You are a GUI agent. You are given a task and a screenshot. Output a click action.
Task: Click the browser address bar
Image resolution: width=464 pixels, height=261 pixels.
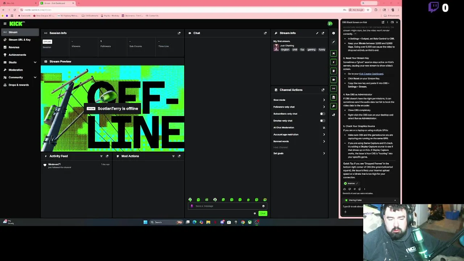pyautogui.click(x=181, y=10)
